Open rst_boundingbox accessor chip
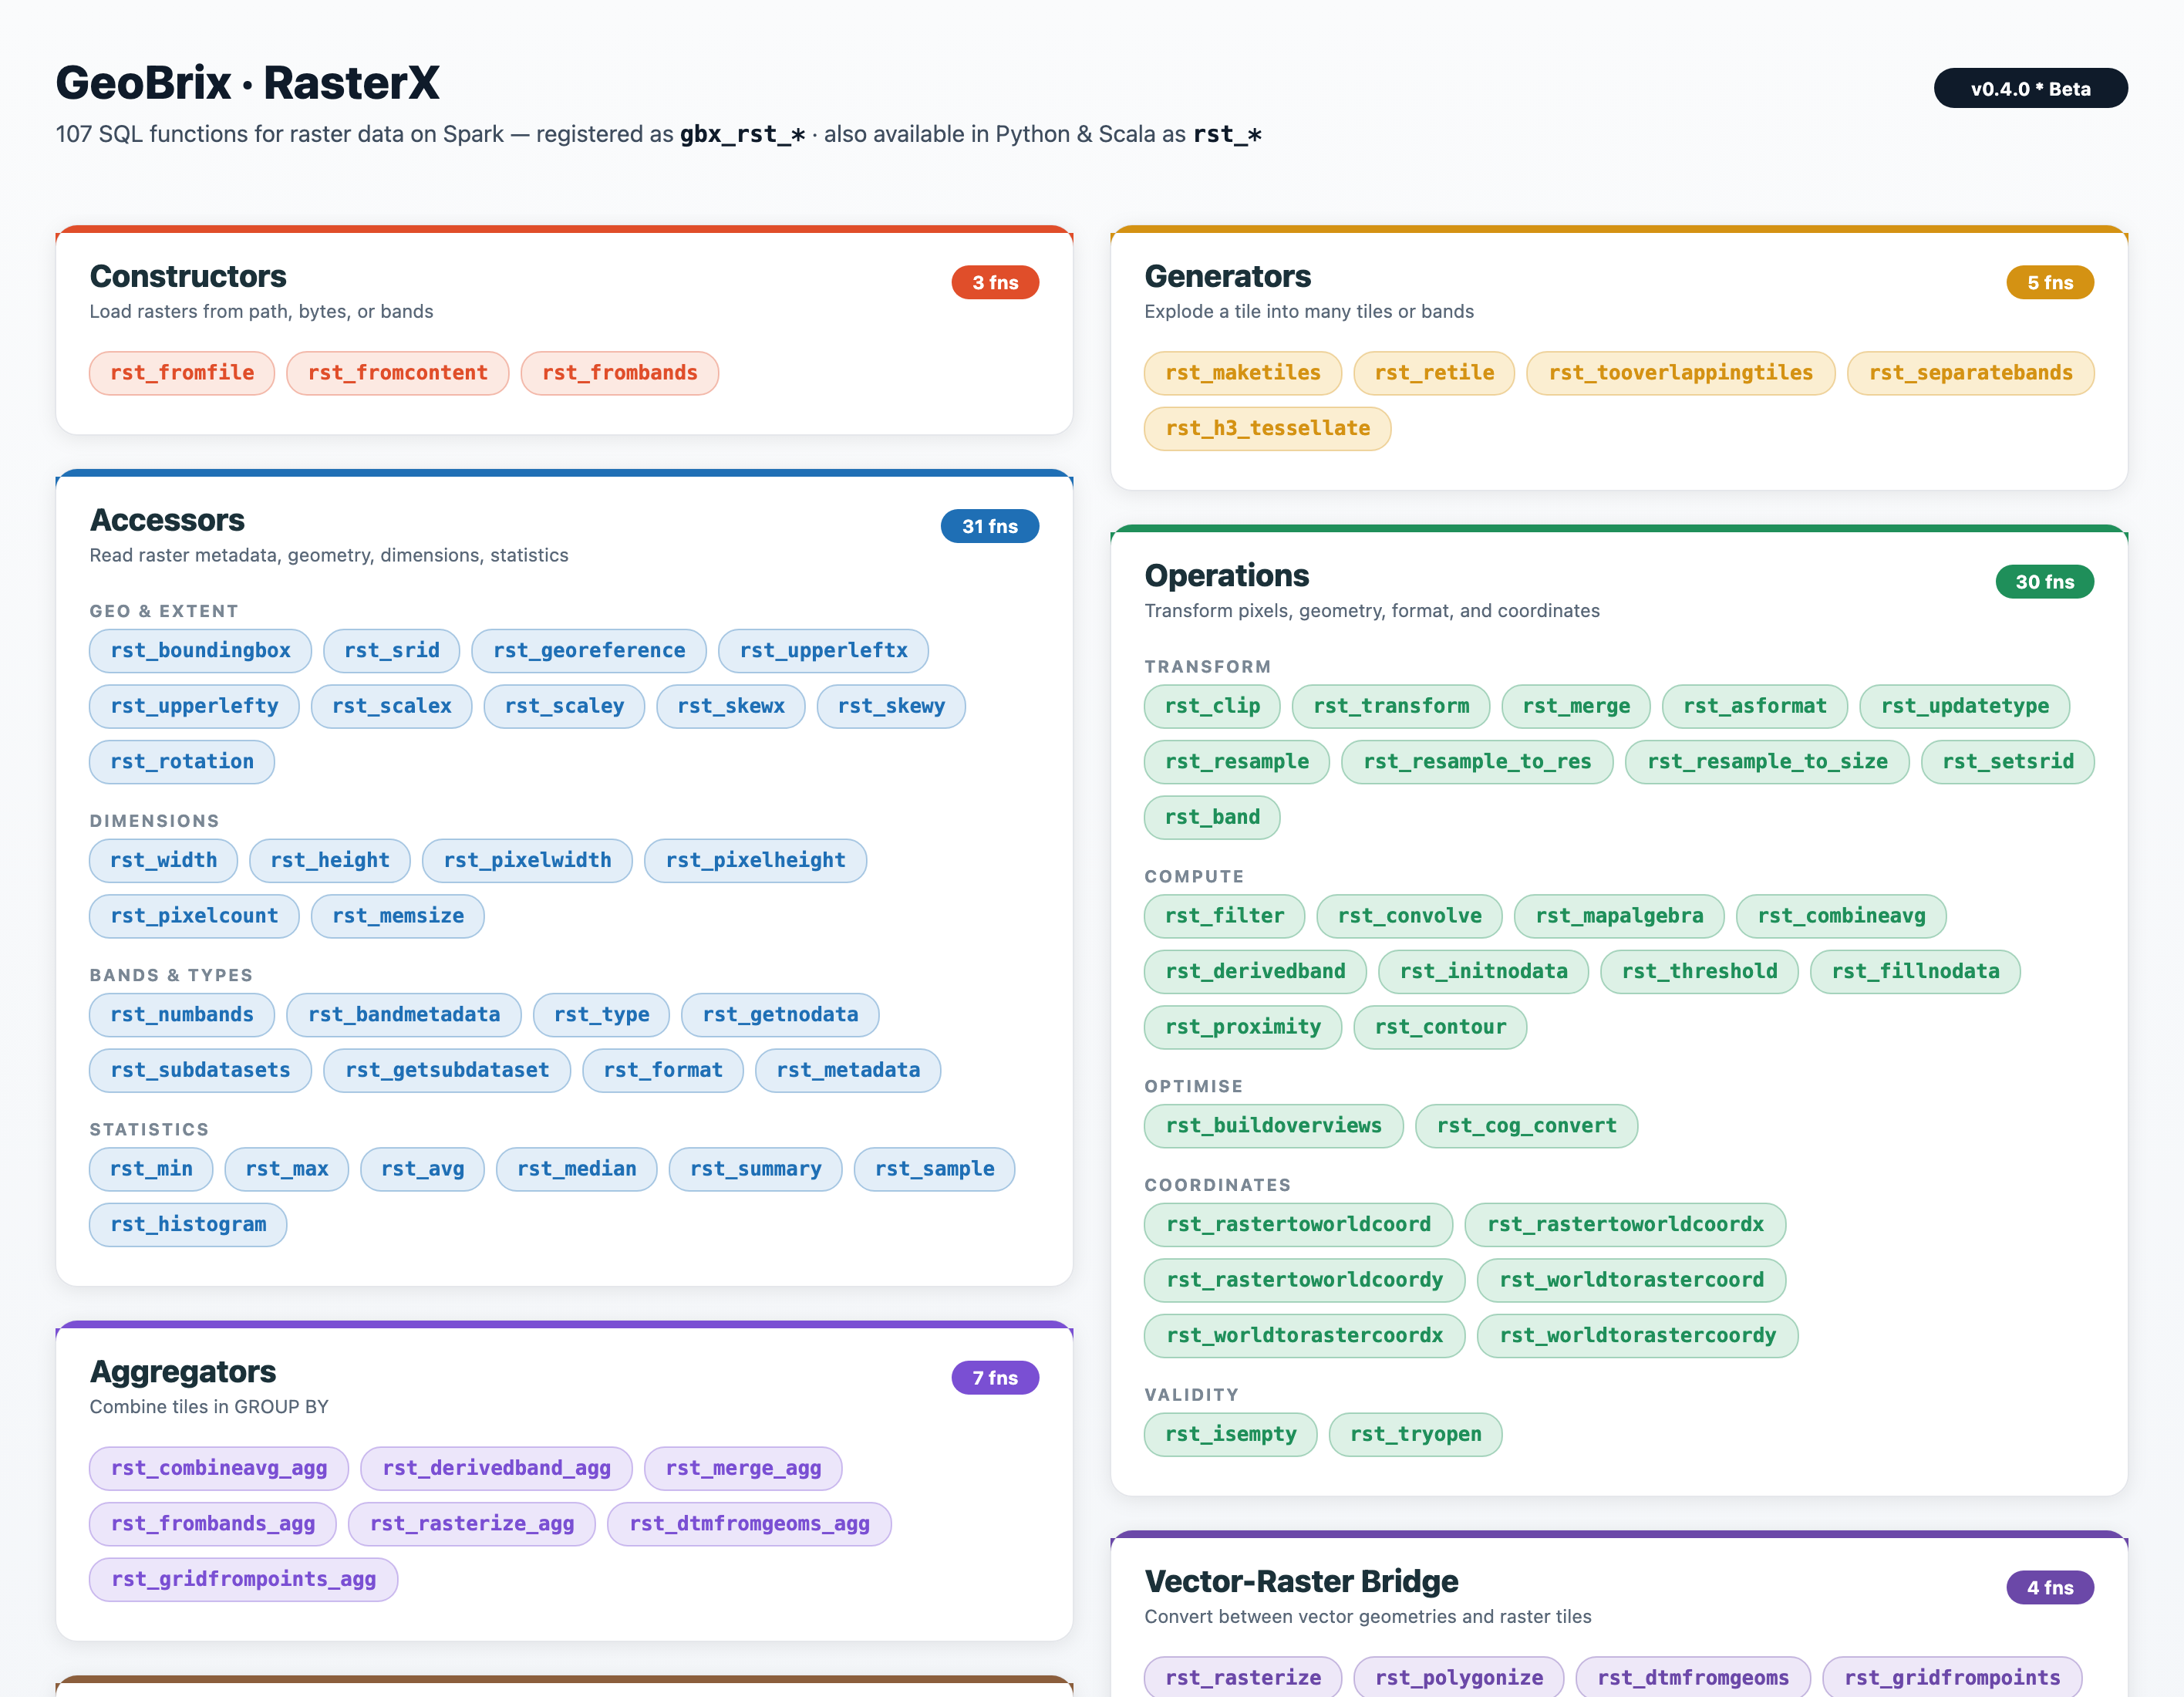Viewport: 2184px width, 1697px height. tap(200, 651)
